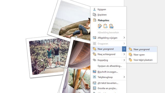
Task: Select Kopiëren from the context menu
Action: click(x=108, y=15)
